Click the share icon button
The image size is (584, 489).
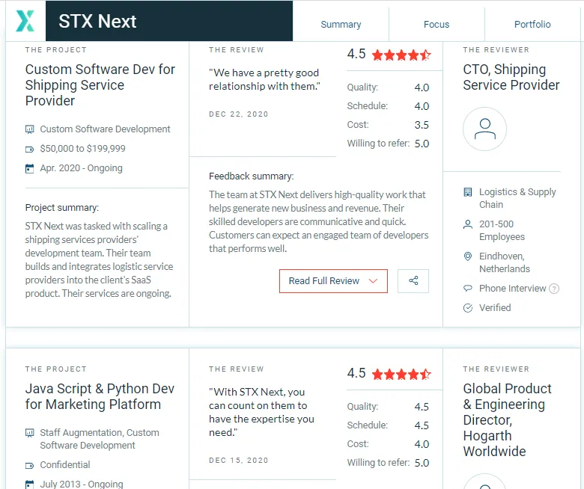[413, 280]
